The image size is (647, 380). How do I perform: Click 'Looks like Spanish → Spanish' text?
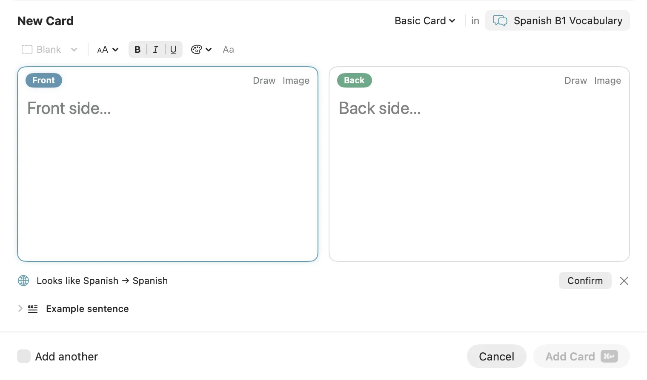pos(102,281)
